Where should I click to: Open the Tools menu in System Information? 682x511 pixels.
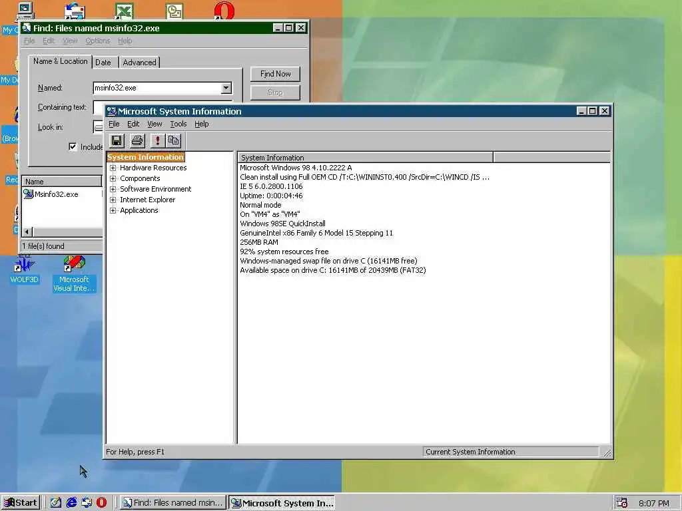(x=178, y=124)
